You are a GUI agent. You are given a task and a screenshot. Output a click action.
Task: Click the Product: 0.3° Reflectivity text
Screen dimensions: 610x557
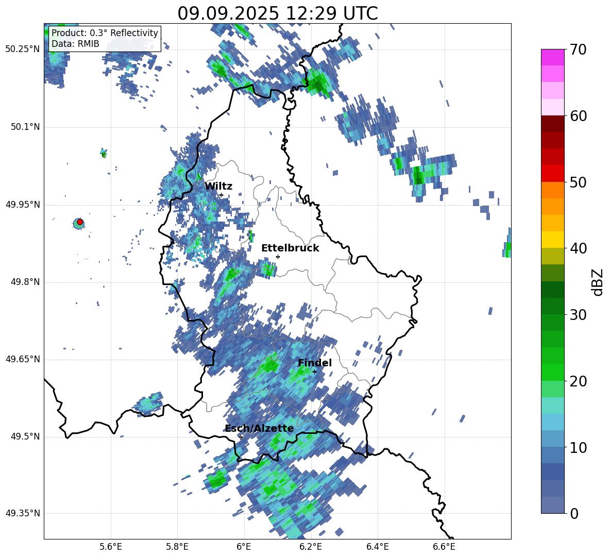click(x=105, y=33)
